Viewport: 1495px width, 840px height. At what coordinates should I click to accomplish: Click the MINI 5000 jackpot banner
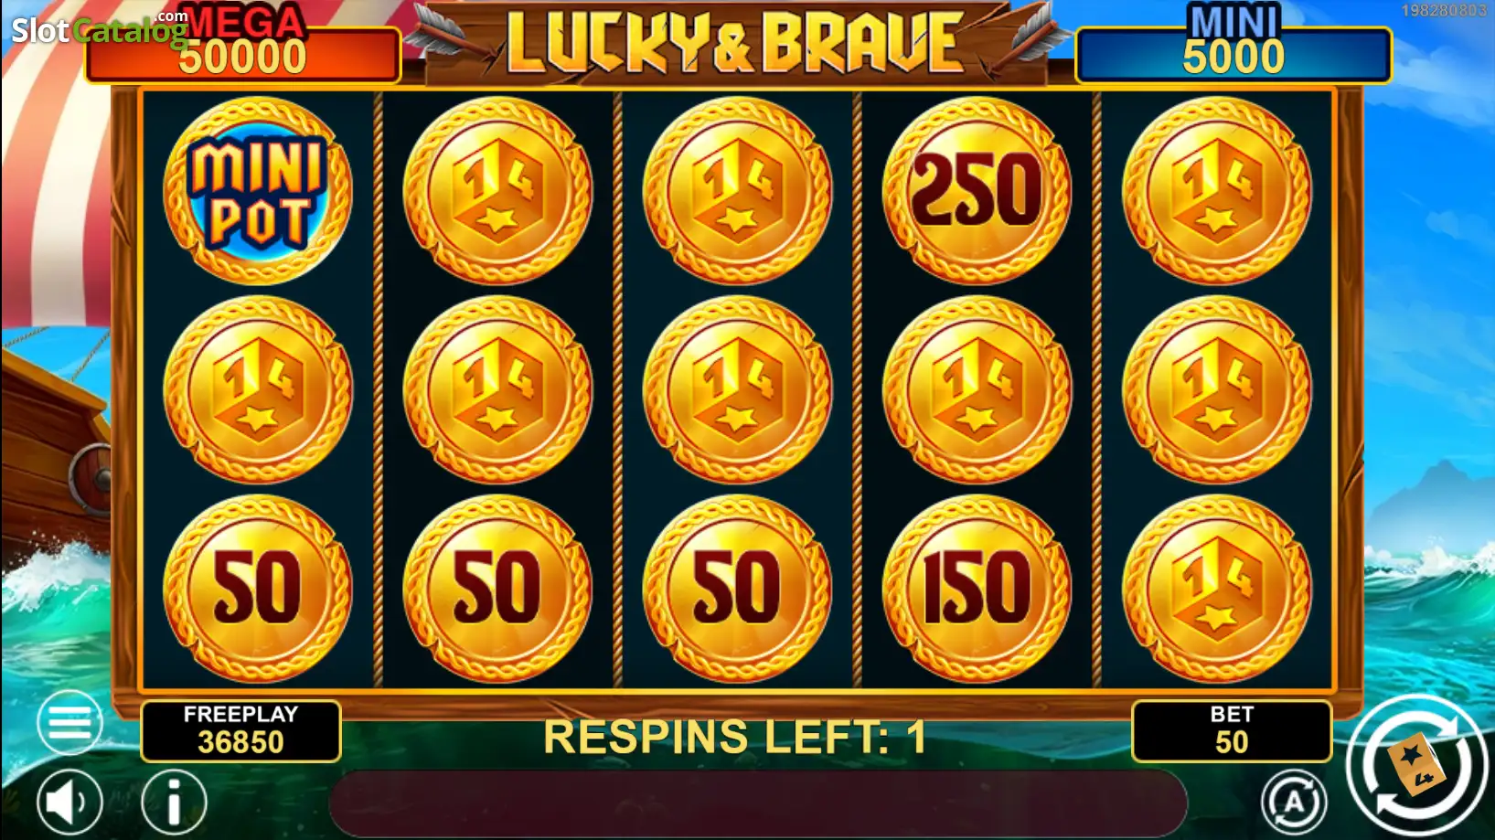[1233, 48]
